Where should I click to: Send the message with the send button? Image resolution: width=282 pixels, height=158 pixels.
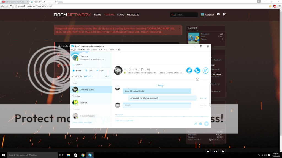click(x=207, y=124)
